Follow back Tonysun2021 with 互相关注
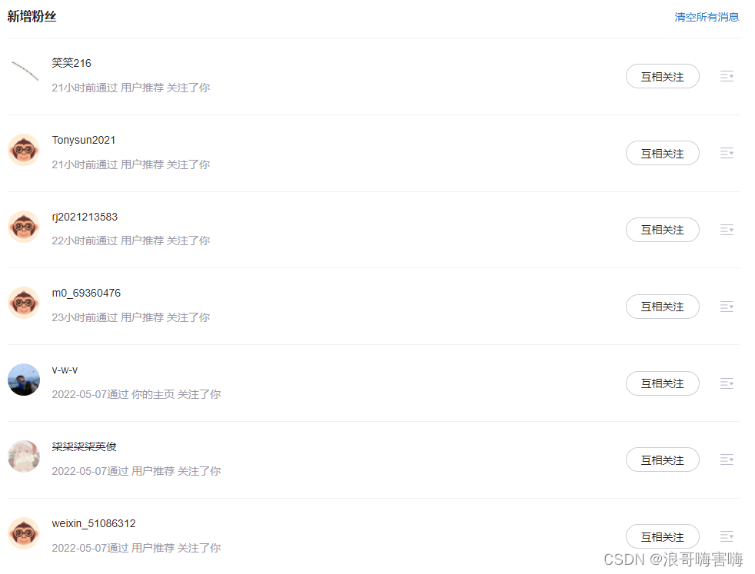 (662, 153)
